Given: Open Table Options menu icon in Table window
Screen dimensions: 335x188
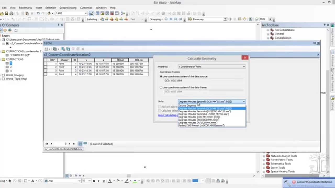Looking at the screenshot, I should (x=47, y=49).
